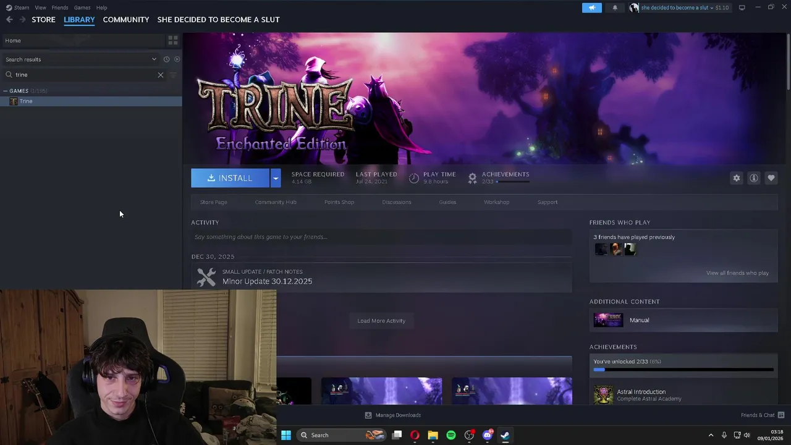Go forward with the navigation arrow

point(23,20)
